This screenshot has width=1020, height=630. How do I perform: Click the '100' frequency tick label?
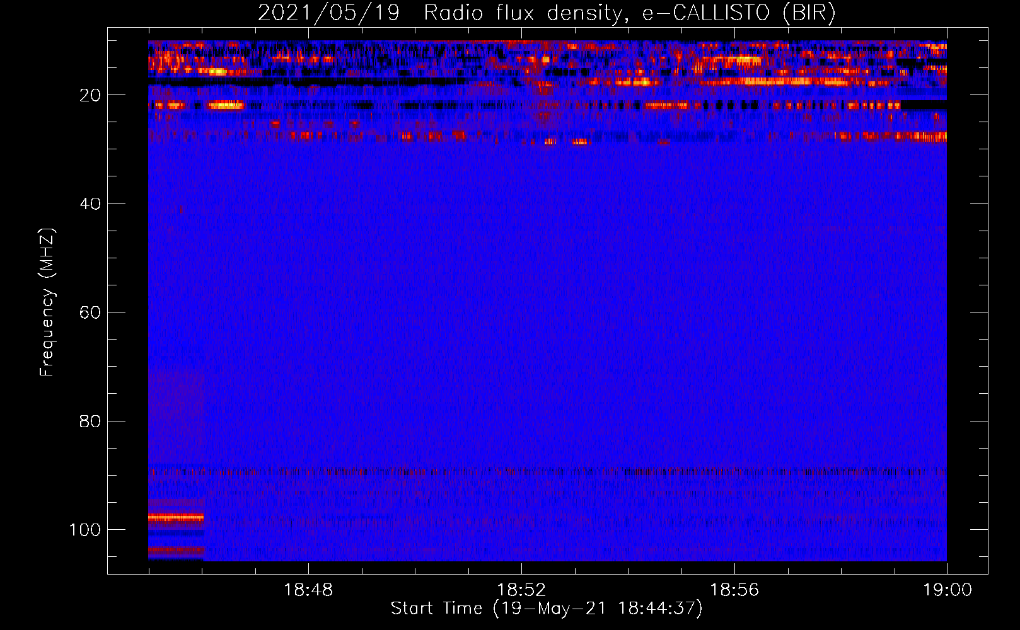tap(85, 530)
